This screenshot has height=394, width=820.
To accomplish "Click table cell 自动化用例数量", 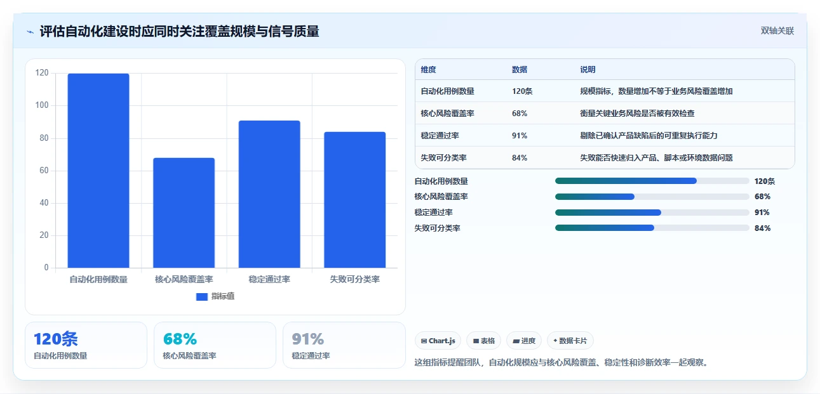I will coord(447,91).
